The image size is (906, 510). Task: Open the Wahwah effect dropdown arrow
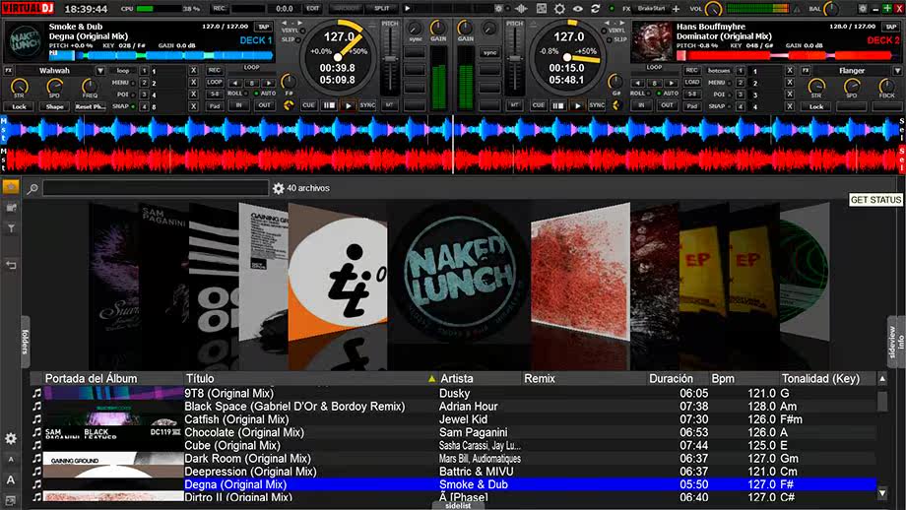coord(100,71)
